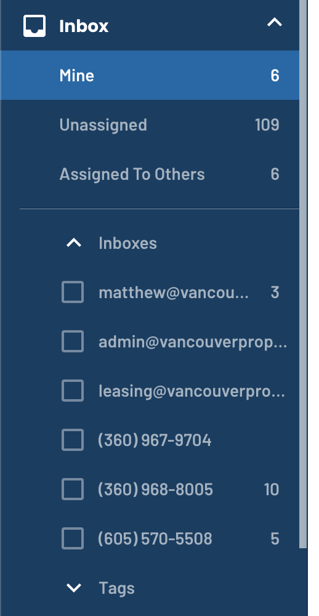Check the admin@vancouverprop... inbox checkbox
This screenshot has height=616, width=319.
point(73,341)
